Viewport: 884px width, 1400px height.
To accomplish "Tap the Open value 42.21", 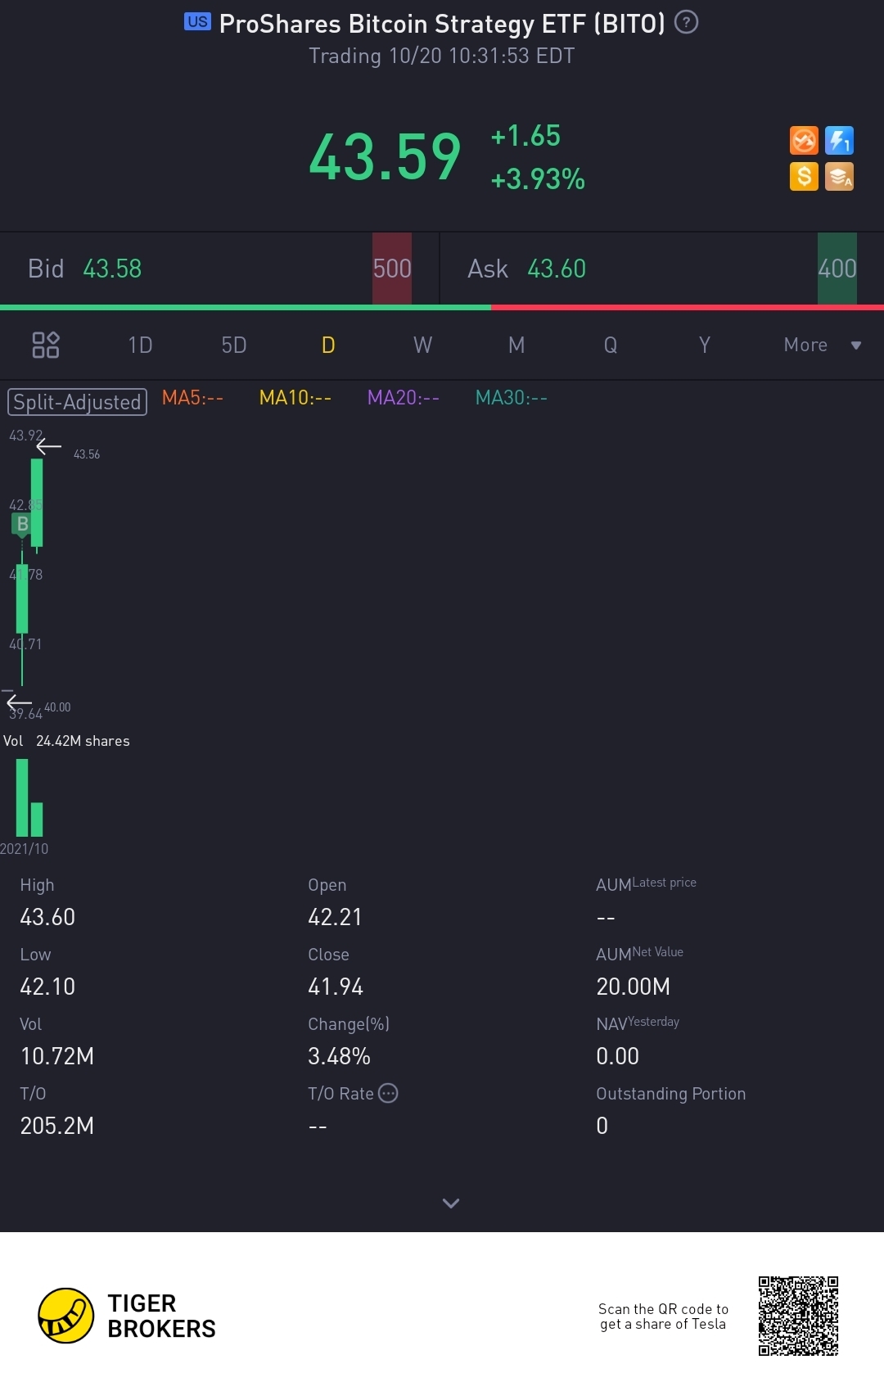I will coord(335,917).
